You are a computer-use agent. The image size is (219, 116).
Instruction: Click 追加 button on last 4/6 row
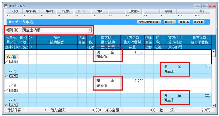tap(14, 105)
